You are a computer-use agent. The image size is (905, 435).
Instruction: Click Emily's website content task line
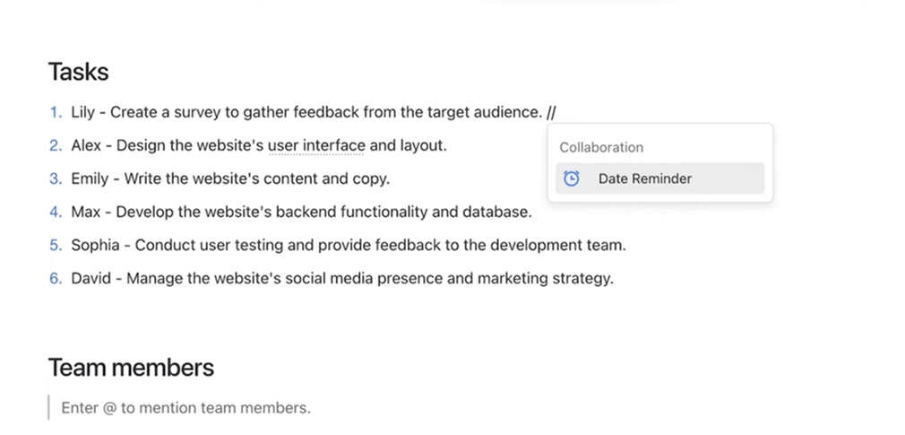tap(230, 178)
